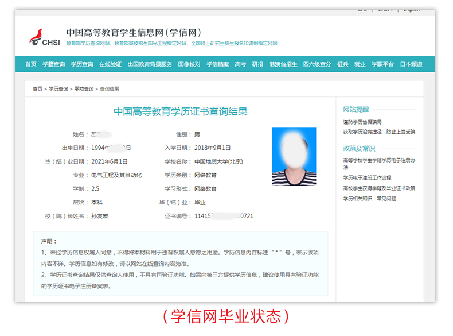
Task: Select 港澳台招生 in navigation bar
Action: (x=283, y=64)
